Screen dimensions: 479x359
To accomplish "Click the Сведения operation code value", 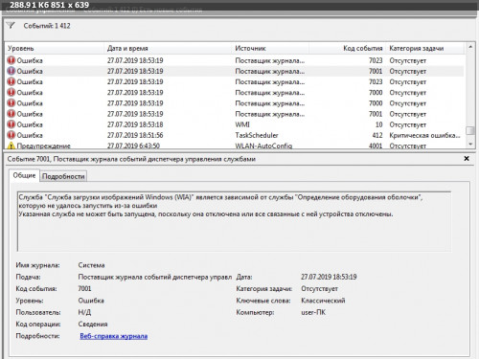I will click(x=93, y=324).
